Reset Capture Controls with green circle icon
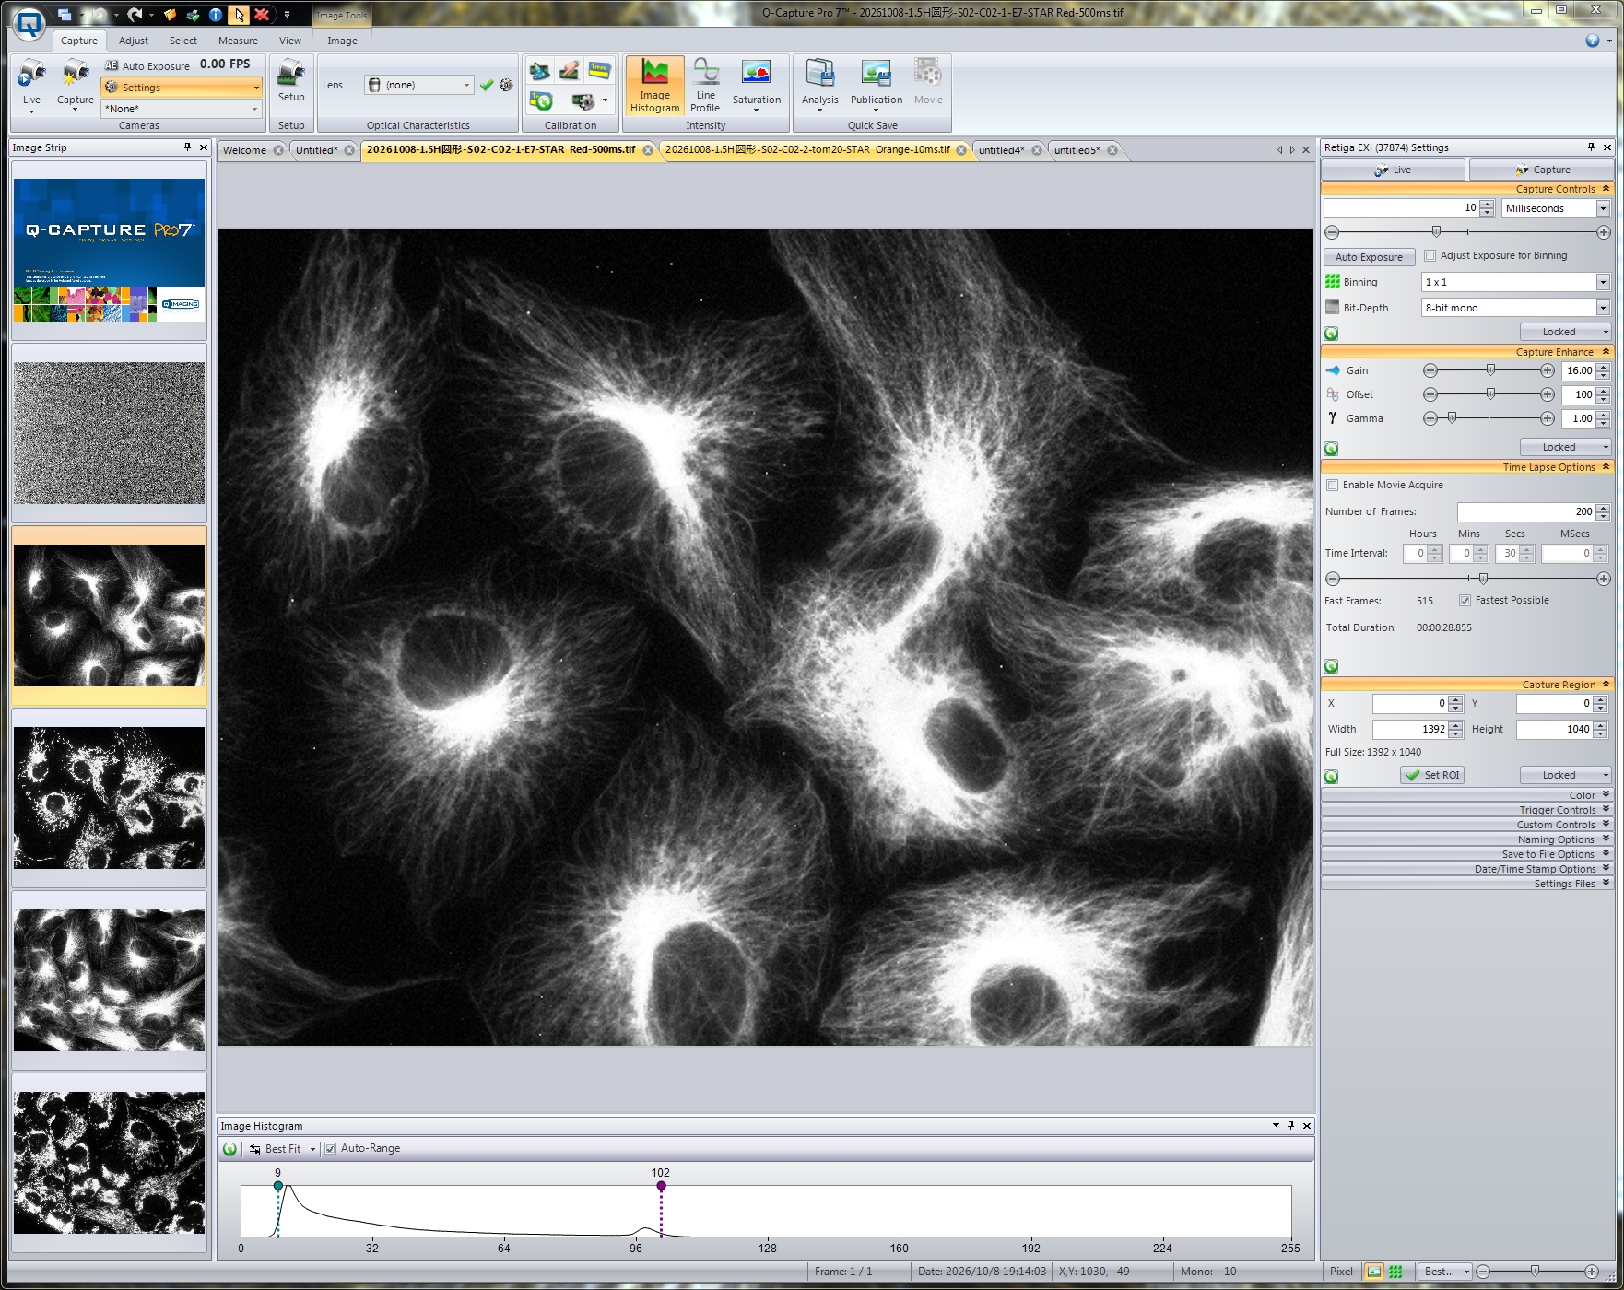The width and height of the screenshot is (1624, 1290). (x=1331, y=334)
